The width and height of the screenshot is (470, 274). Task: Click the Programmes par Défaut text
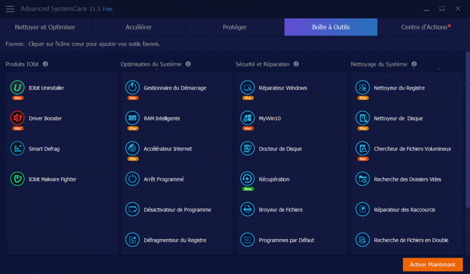(286, 240)
